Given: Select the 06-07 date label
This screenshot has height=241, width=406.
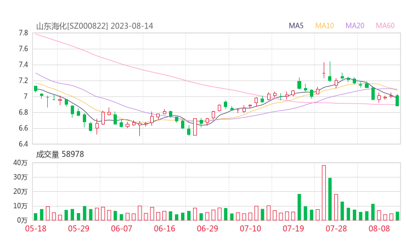Looking at the screenshot, I should tap(122, 228).
